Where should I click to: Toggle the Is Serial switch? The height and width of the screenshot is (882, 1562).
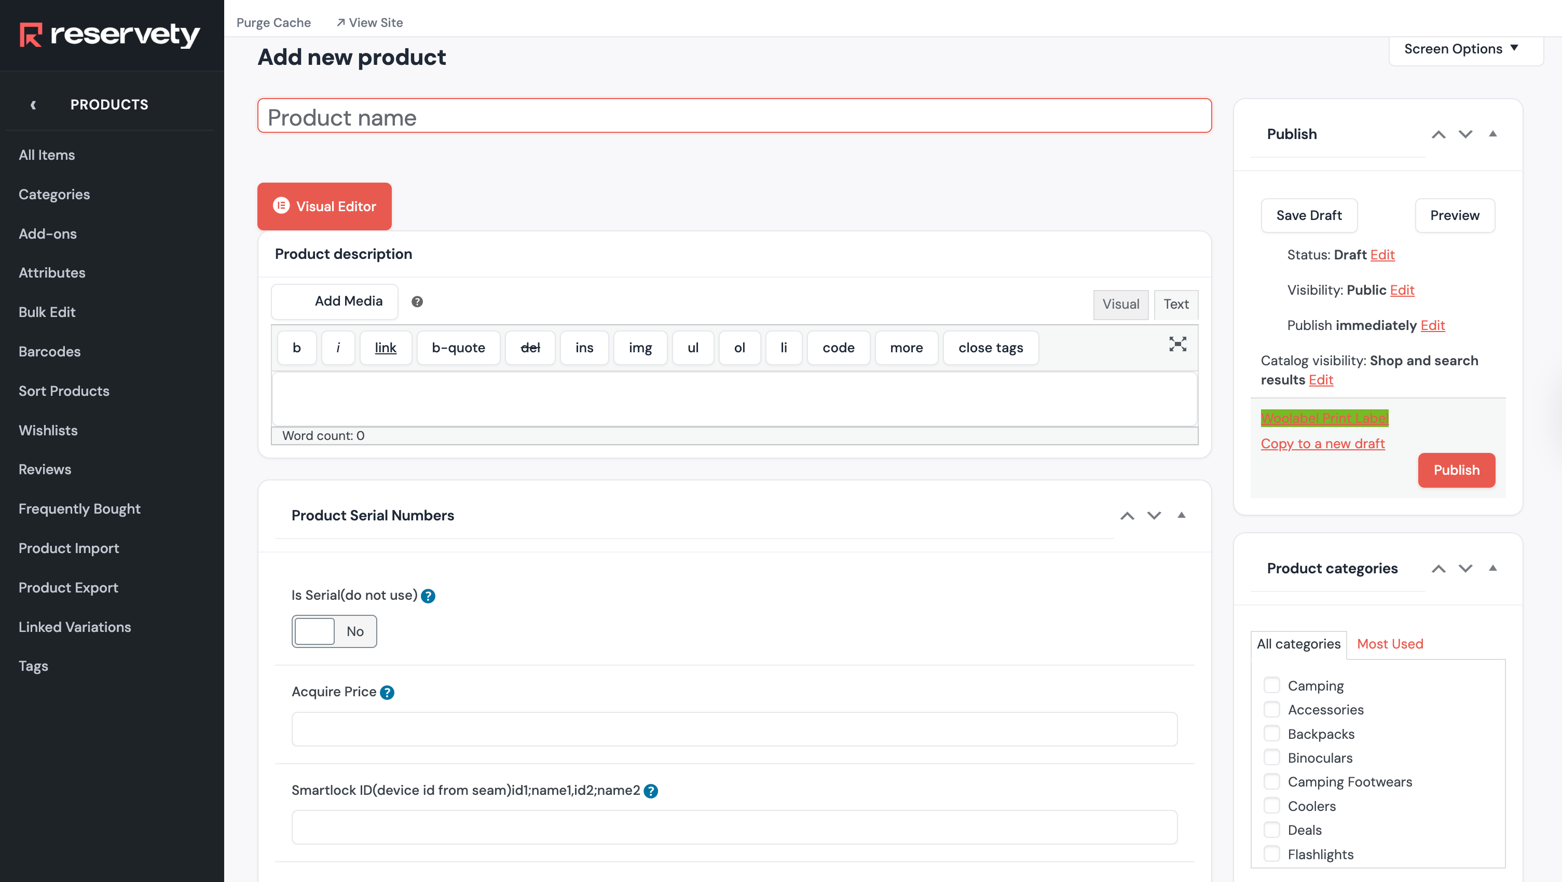click(x=334, y=631)
